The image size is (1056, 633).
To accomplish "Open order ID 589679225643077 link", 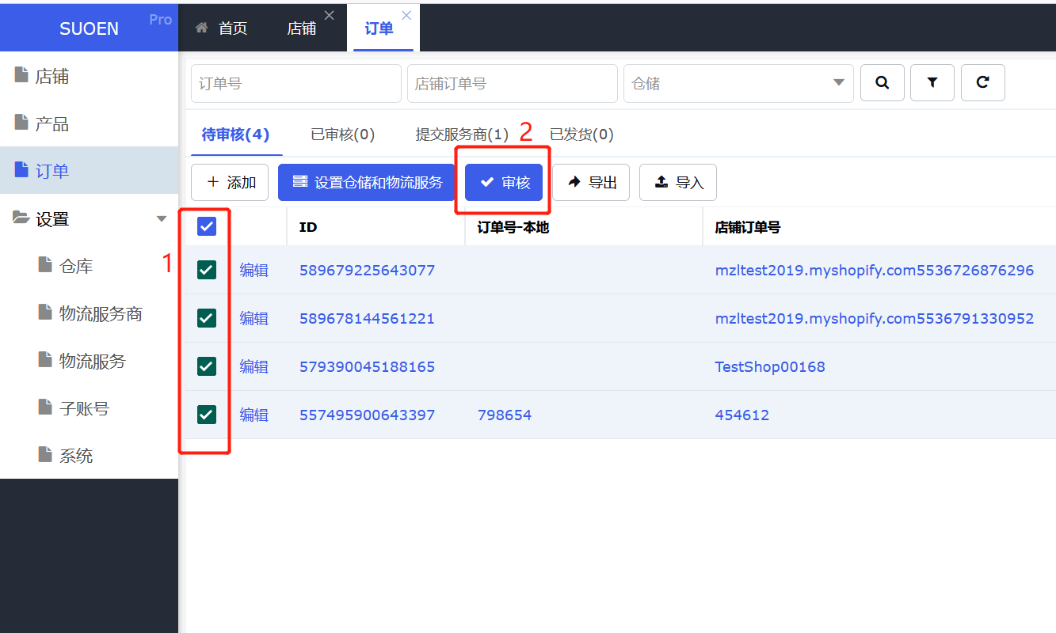I will 367,270.
